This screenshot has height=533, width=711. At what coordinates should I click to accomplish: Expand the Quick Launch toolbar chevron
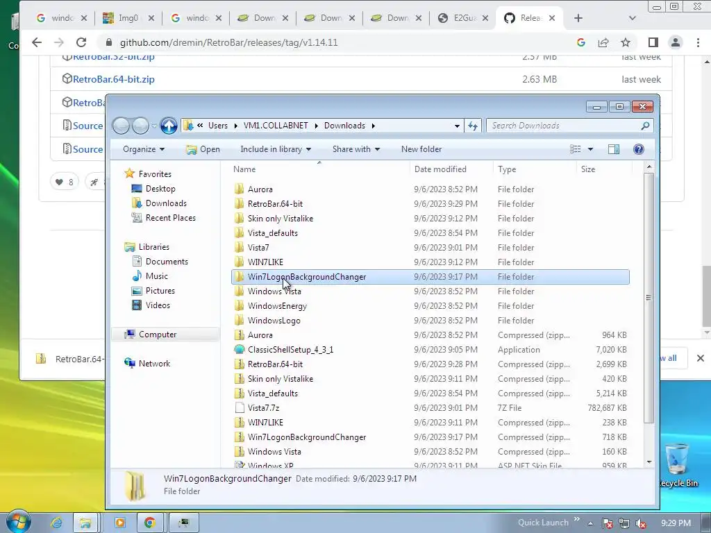pos(577,519)
